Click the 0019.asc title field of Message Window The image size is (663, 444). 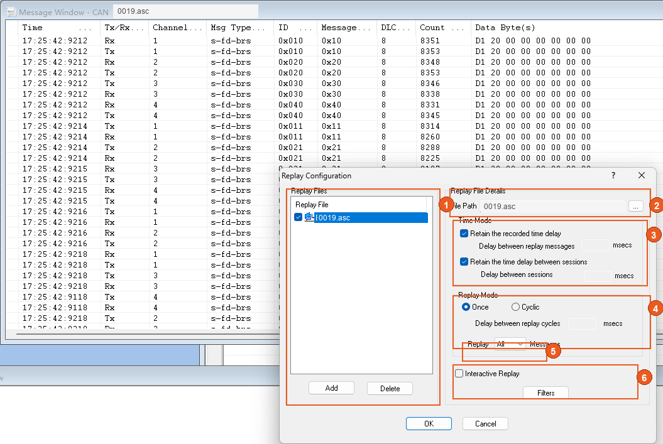click(185, 11)
